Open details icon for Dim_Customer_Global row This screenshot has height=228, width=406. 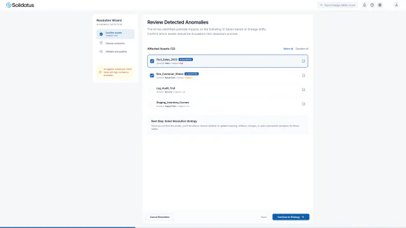[x=303, y=75]
